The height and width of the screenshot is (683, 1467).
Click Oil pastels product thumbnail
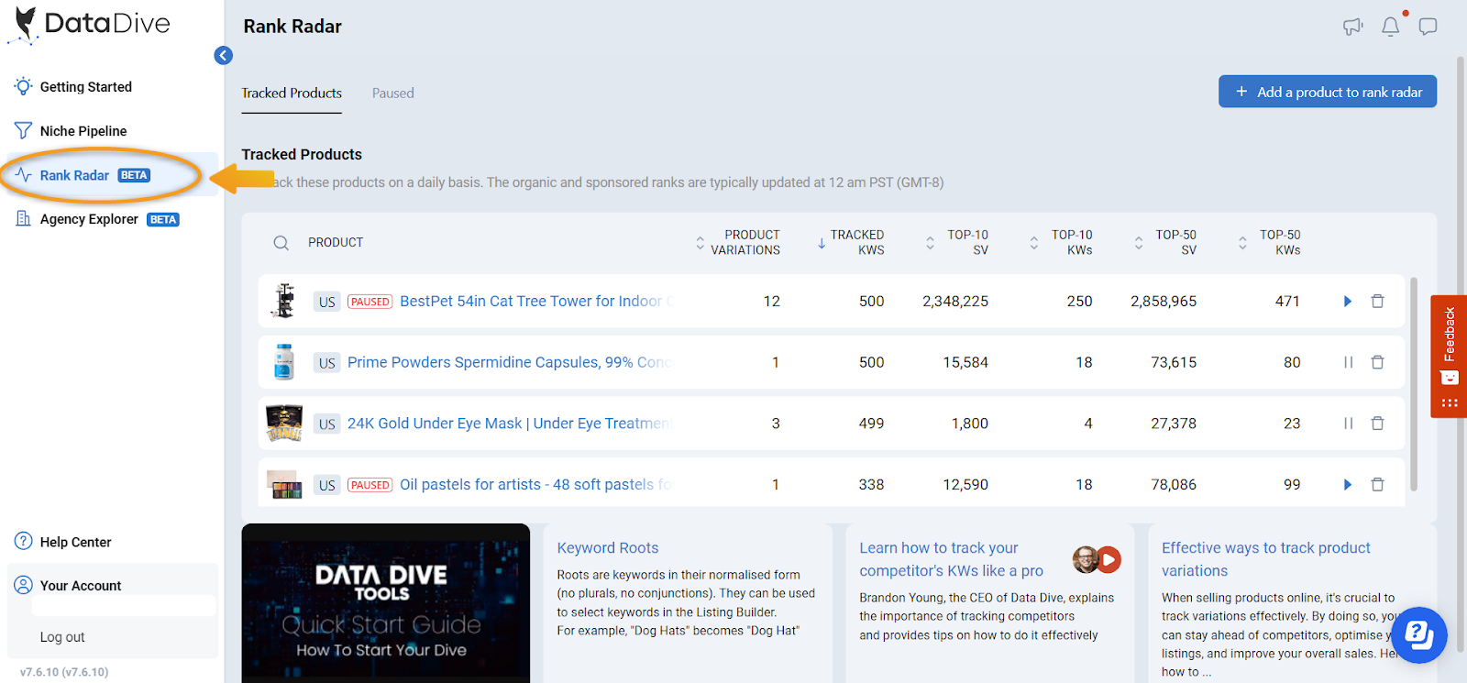pyautogui.click(x=284, y=484)
